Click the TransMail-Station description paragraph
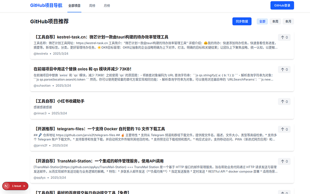Viewport: 310px width, 194px height. pos(155,169)
